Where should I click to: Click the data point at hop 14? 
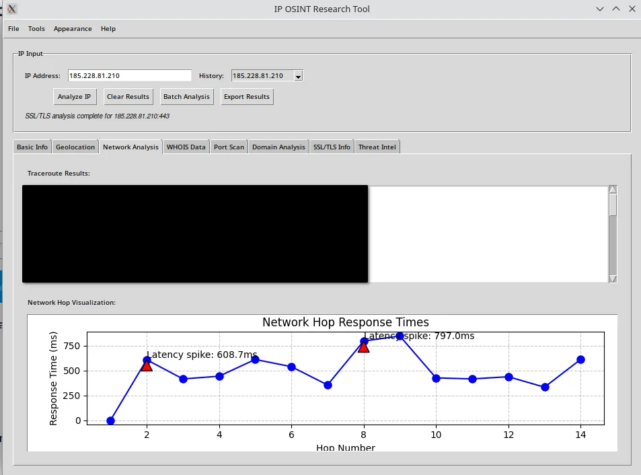click(580, 360)
